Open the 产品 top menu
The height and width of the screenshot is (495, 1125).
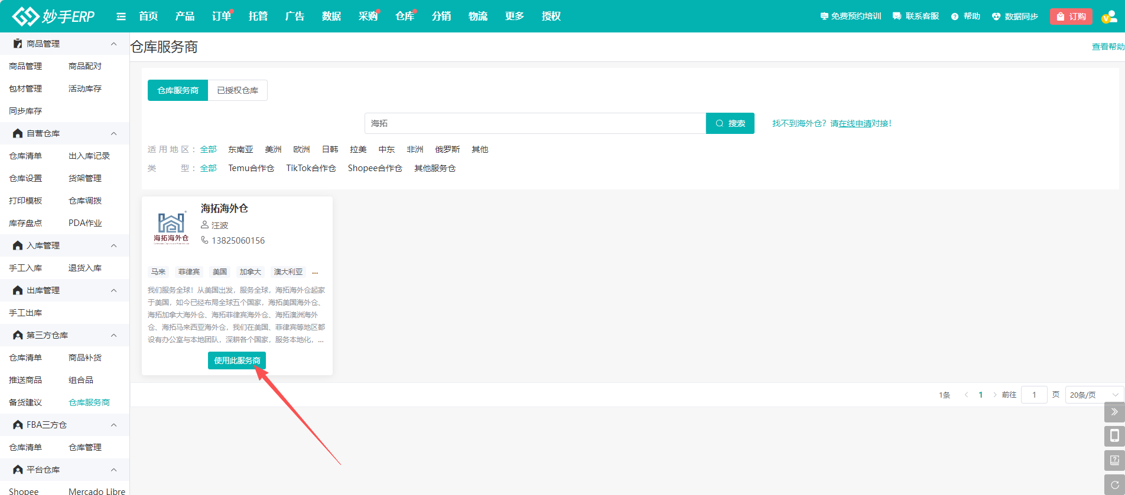pos(185,17)
